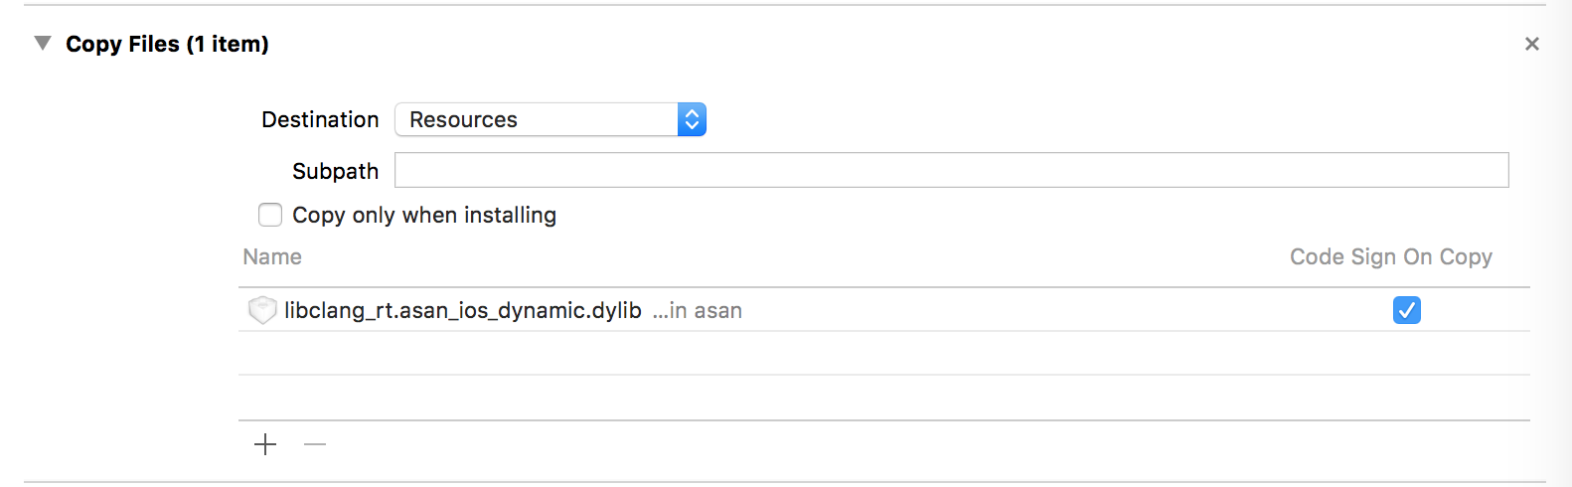This screenshot has width=1572, height=487.
Task: Click the Copy Files (1 item) header
Action: [167, 44]
